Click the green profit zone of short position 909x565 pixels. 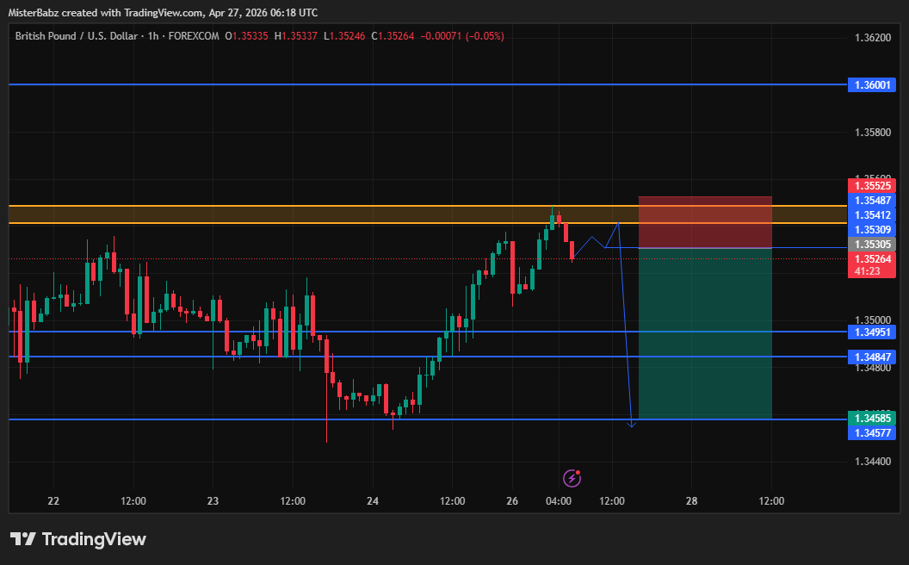pos(705,333)
